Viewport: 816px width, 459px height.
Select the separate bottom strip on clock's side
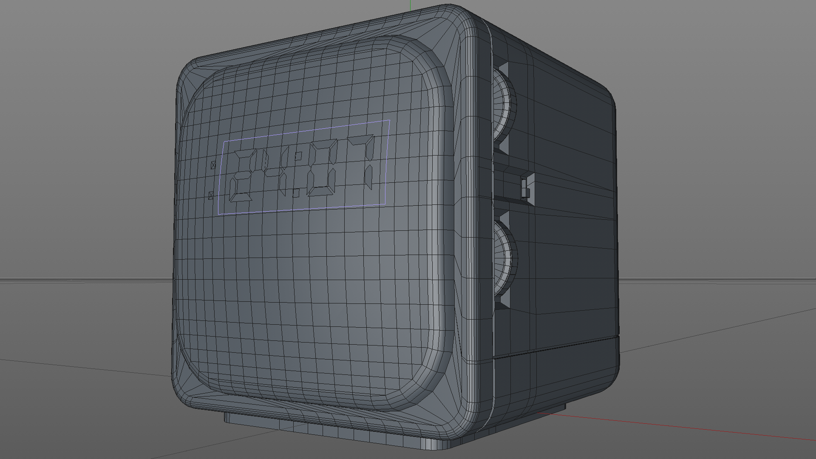(x=557, y=374)
